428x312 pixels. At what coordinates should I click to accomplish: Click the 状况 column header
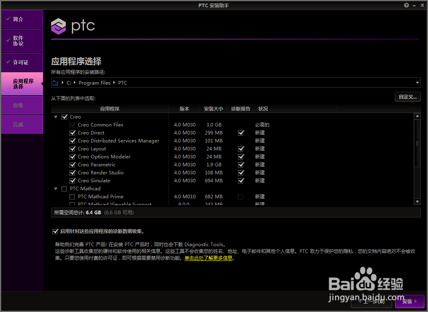pyautogui.click(x=295, y=109)
